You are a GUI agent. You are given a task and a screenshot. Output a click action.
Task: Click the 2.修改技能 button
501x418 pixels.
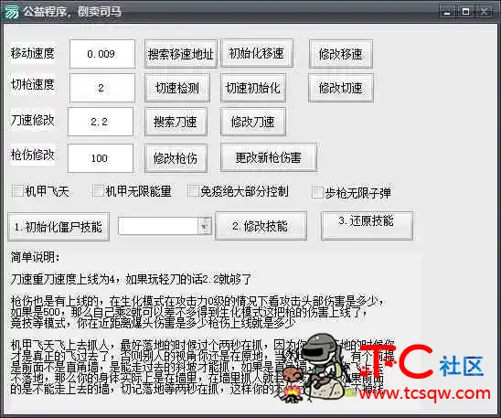(261, 226)
